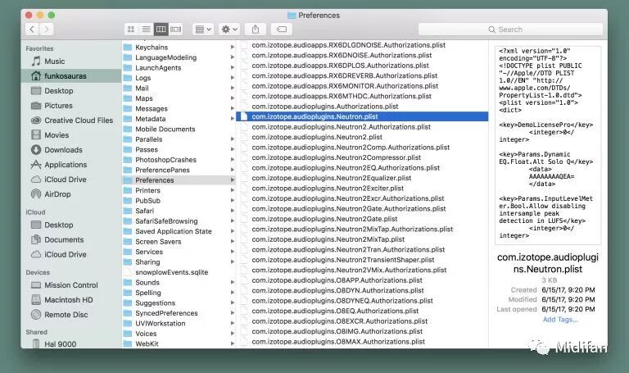Switch Finder to column view
629x373 pixels.
161,30
